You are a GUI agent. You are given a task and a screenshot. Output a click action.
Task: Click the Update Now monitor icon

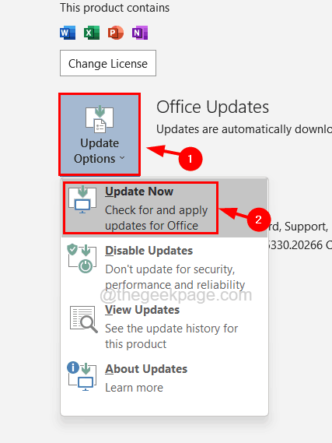pos(82,200)
